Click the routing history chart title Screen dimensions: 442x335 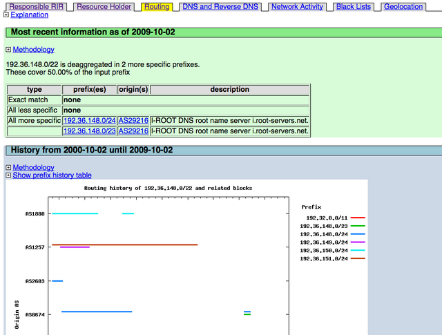(168, 188)
